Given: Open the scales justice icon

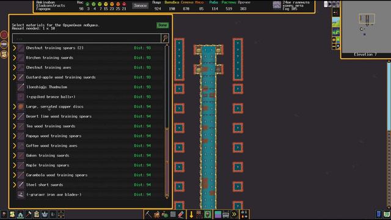Looking at the screenshot, I should tap(61, 215).
